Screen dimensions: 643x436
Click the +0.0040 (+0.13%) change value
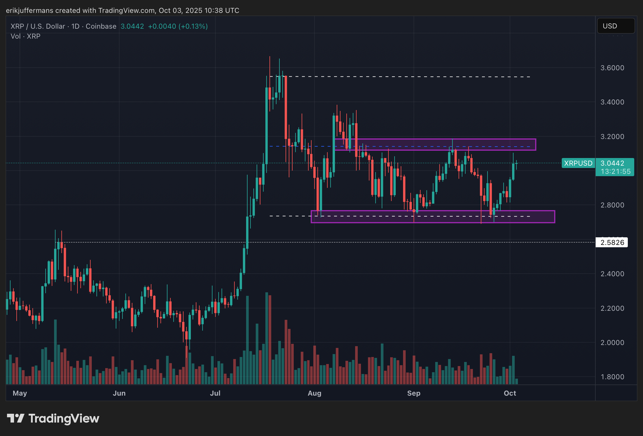click(178, 26)
